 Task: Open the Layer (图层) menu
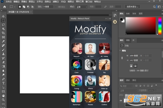(32, 2)
